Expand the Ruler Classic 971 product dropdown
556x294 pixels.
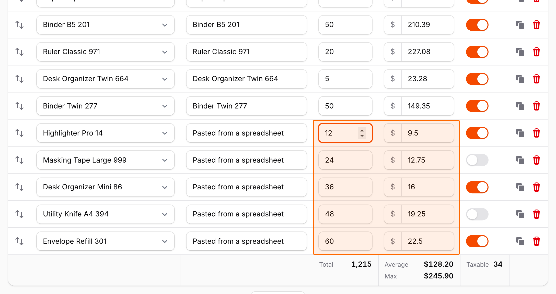[x=106, y=52]
